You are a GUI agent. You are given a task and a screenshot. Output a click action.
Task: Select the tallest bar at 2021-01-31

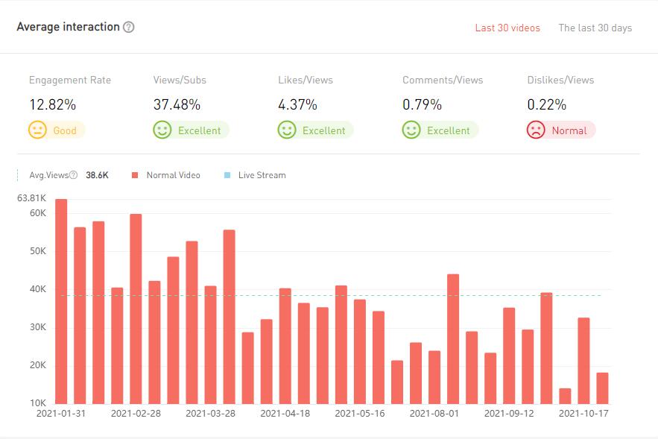61,301
